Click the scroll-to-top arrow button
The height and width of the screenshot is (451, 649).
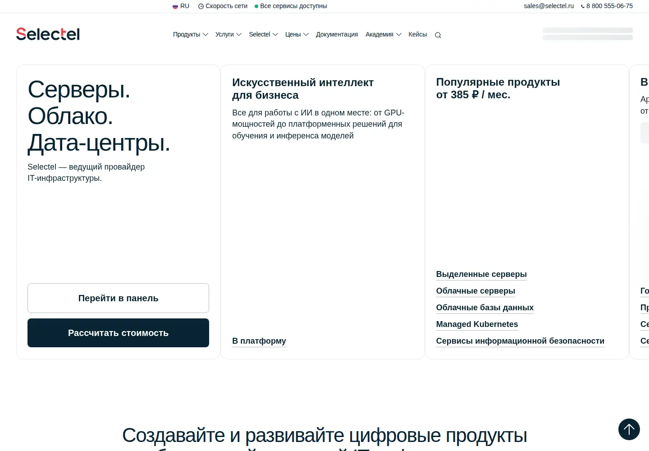coord(629,429)
